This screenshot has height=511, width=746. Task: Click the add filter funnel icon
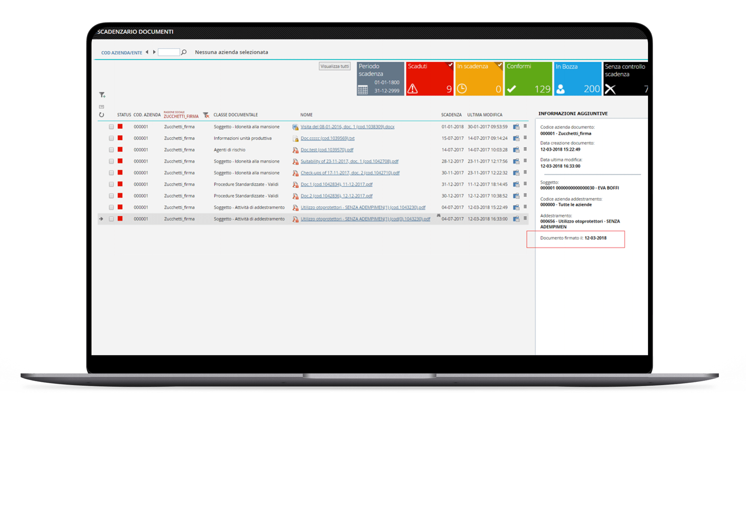pos(102,95)
